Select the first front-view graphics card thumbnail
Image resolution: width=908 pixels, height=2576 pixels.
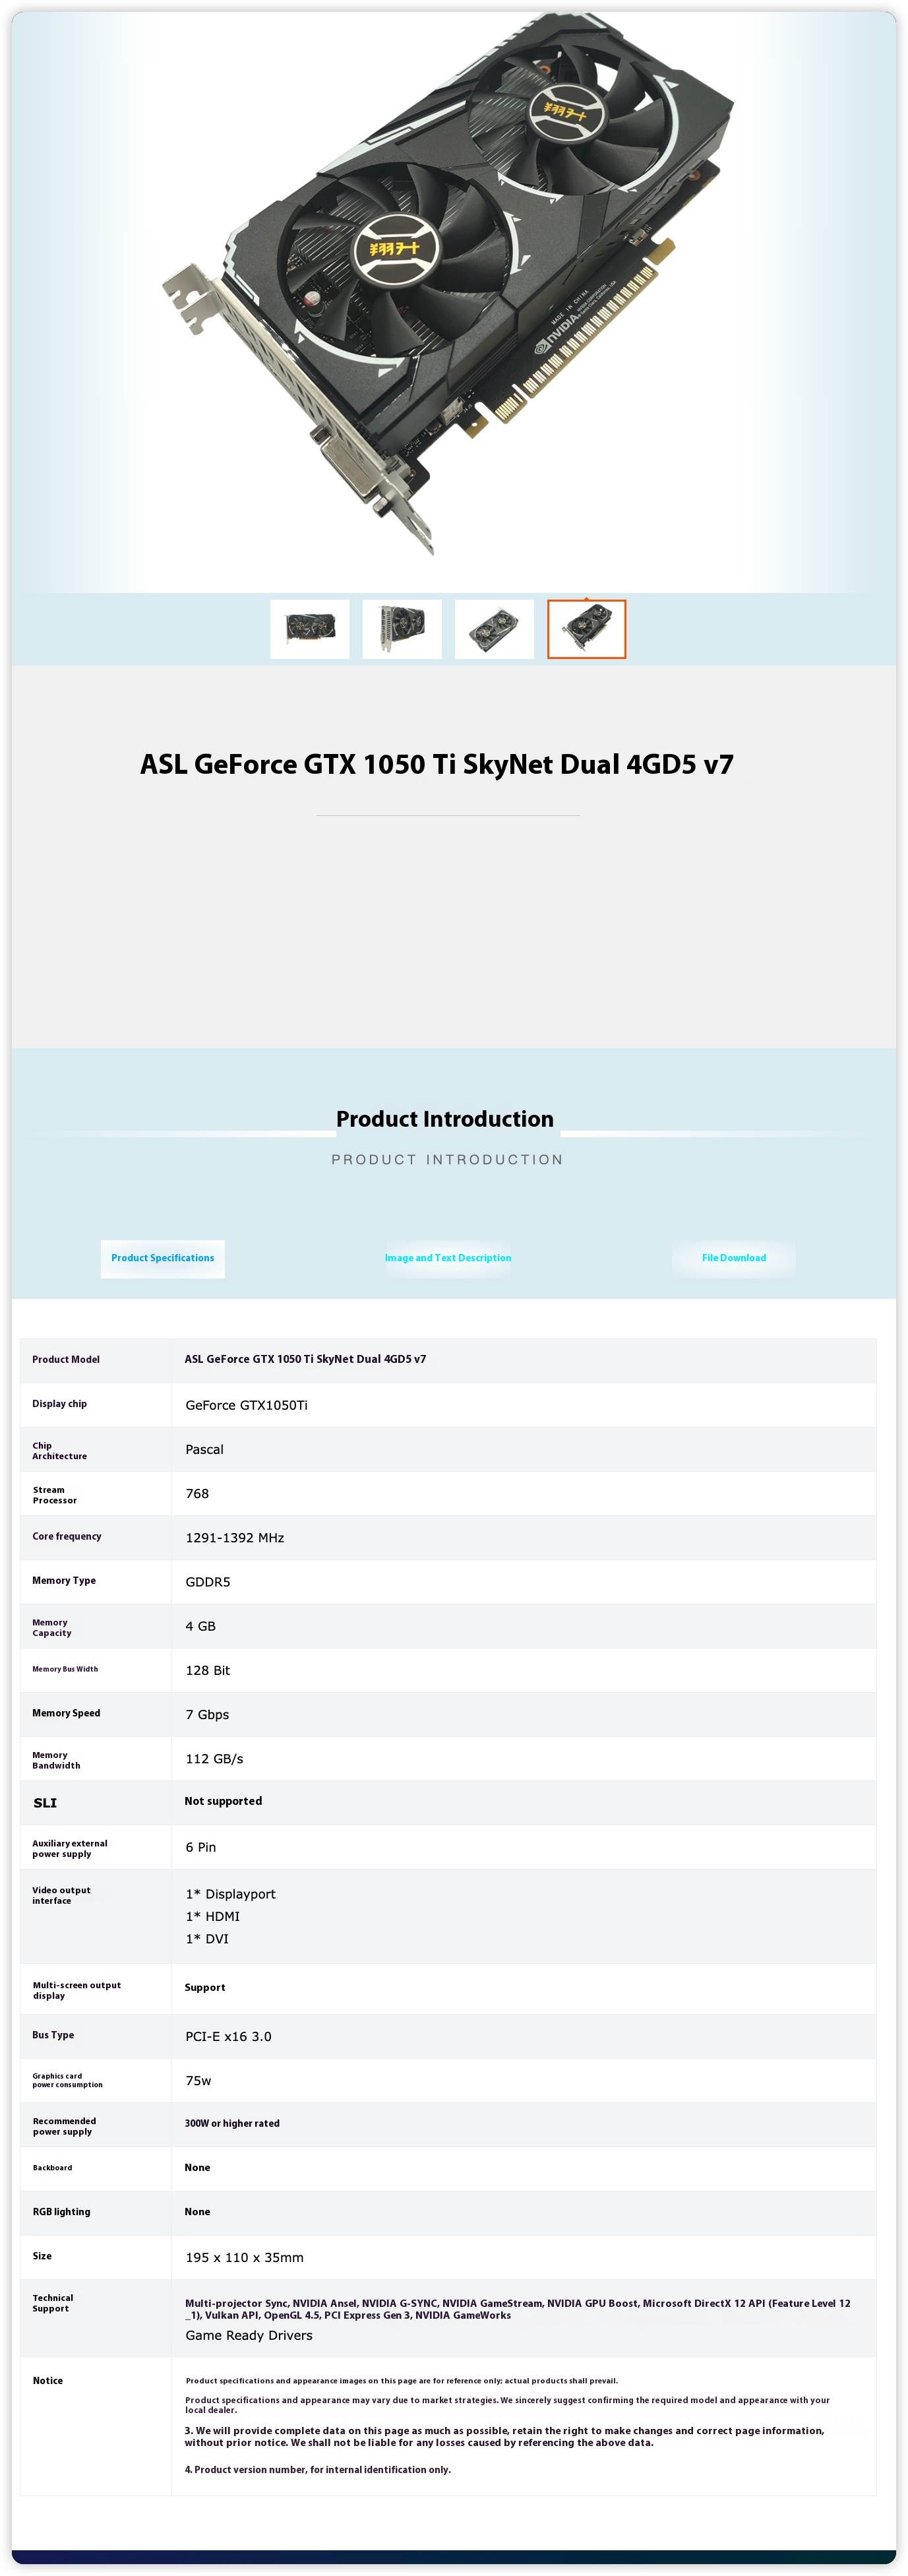[x=310, y=629]
